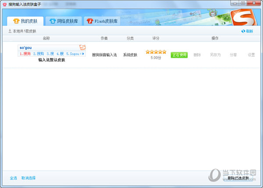Click the red Flash shirt icon on tab
Screen dimensions: 263x188
(x=90, y=21)
